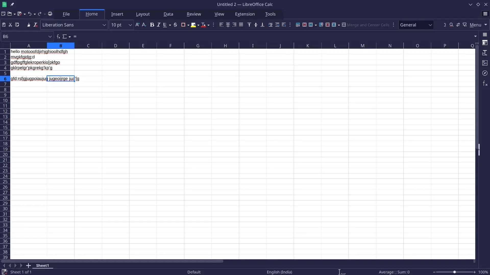Click Clear Direct Formatting icon
The width and height of the screenshot is (490, 275).
(x=35, y=25)
